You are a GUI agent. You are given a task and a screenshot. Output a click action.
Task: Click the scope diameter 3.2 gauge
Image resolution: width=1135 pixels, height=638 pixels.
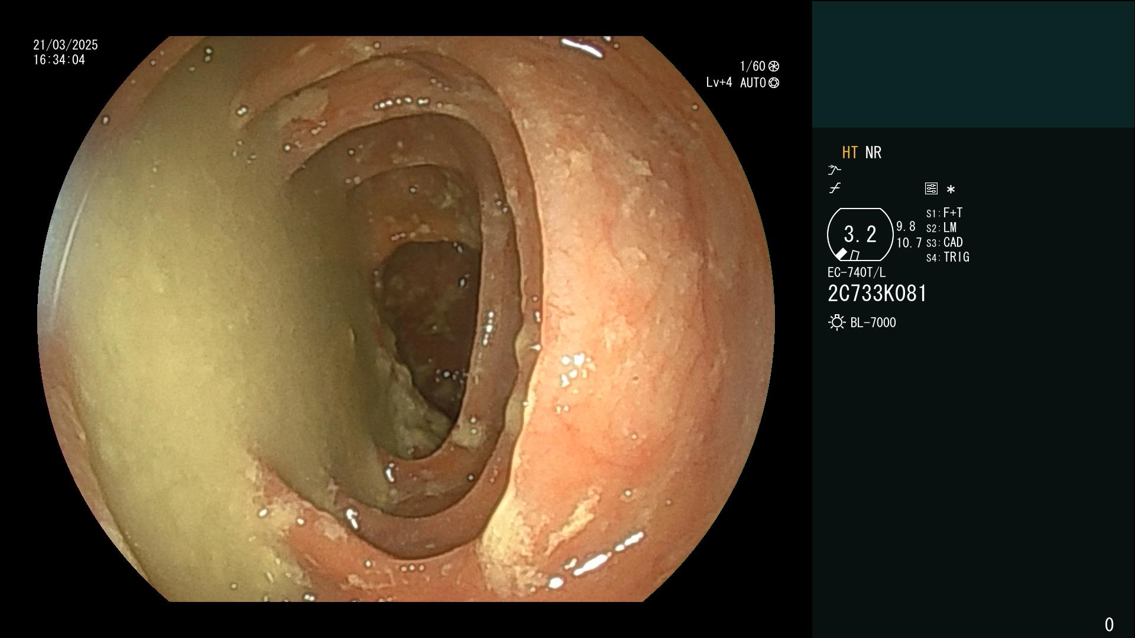click(x=860, y=235)
